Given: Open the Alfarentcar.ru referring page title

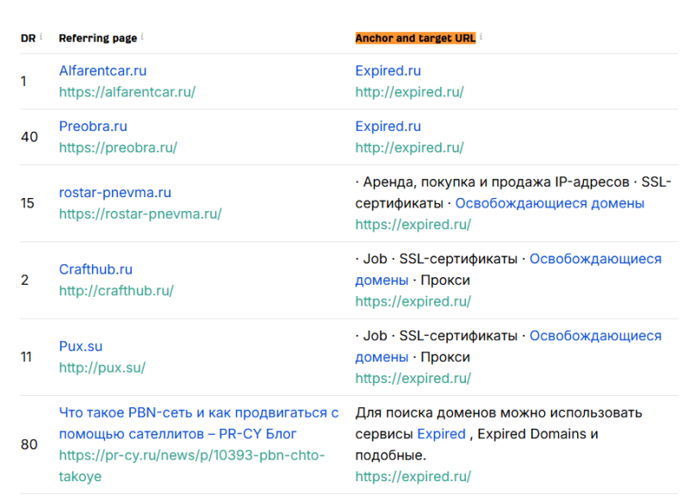Looking at the screenshot, I should [x=102, y=71].
